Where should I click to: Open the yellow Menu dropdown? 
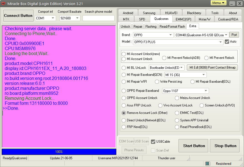pos(218,3)
